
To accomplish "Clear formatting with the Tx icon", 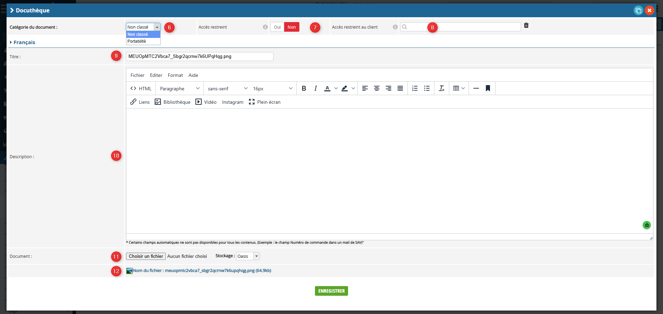I will pos(442,89).
